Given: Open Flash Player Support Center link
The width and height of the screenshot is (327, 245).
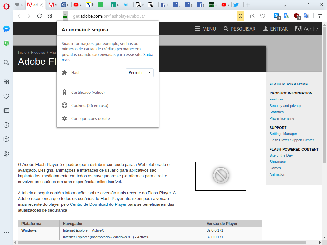Looking at the screenshot, I should (x=292, y=140).
